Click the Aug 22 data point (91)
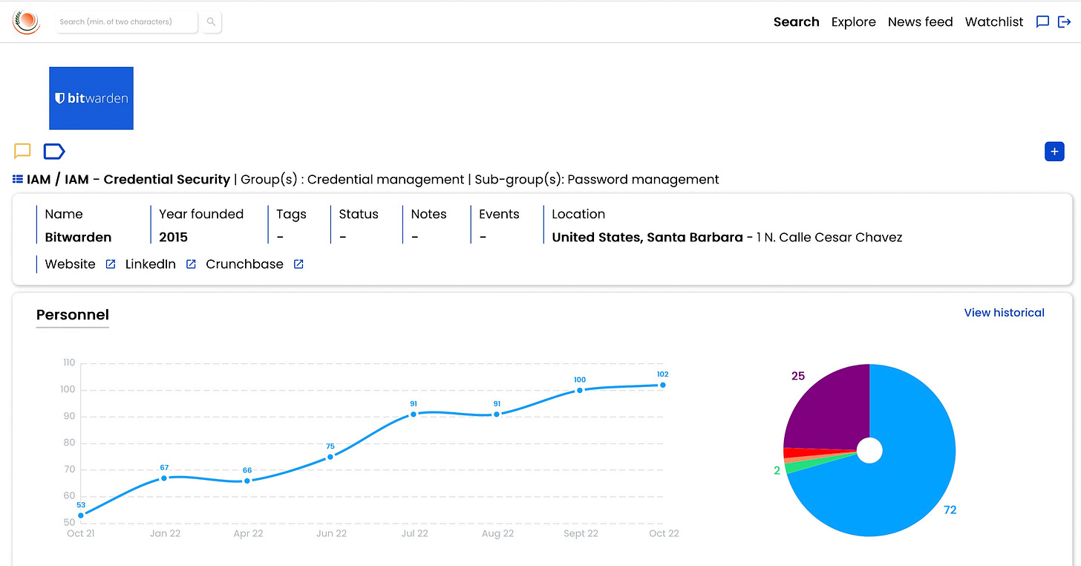1081x566 pixels. tap(497, 414)
